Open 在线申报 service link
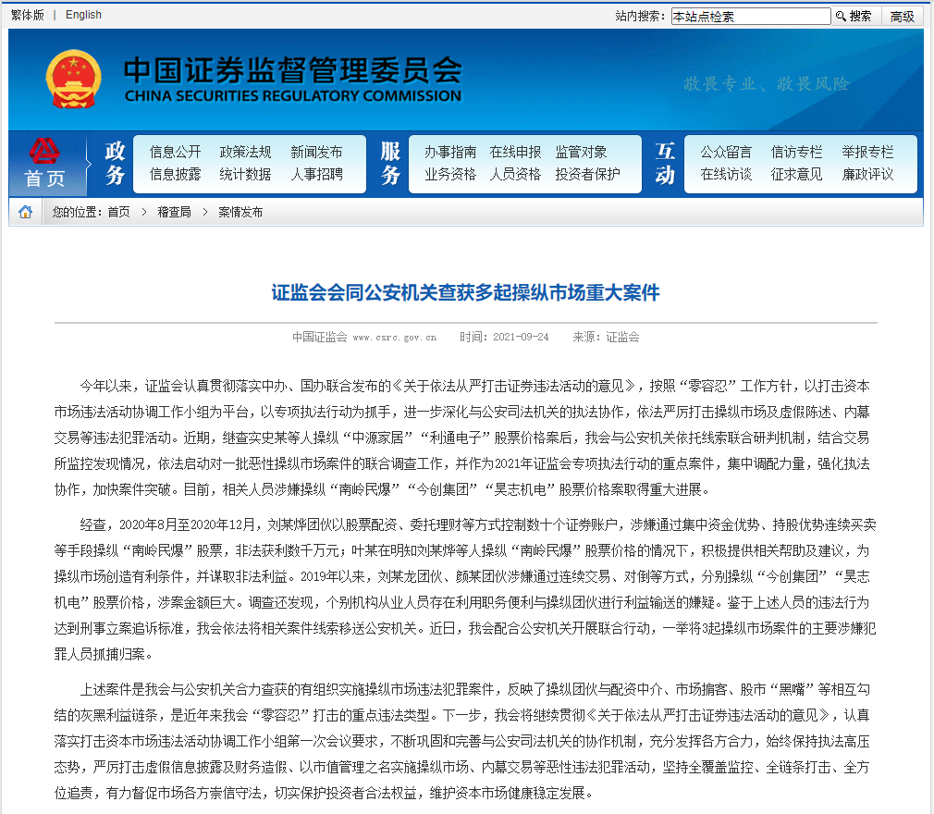This screenshot has height=814, width=934. coord(515,152)
